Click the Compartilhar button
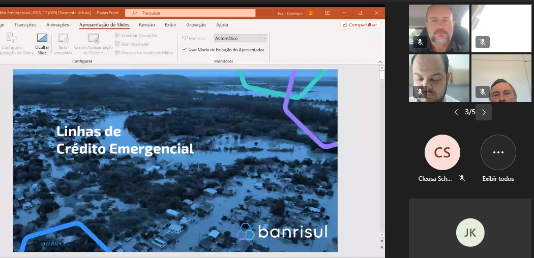 [360, 24]
